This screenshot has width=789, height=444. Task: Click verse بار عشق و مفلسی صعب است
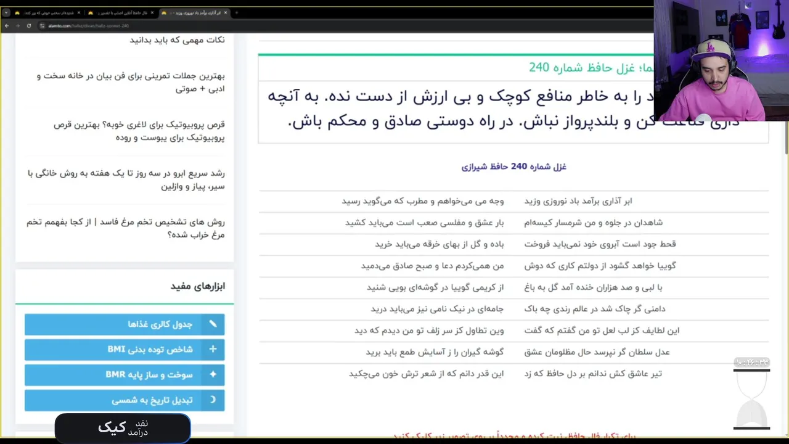425,223
